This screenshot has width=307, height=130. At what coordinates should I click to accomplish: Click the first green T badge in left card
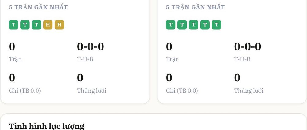[14, 25]
